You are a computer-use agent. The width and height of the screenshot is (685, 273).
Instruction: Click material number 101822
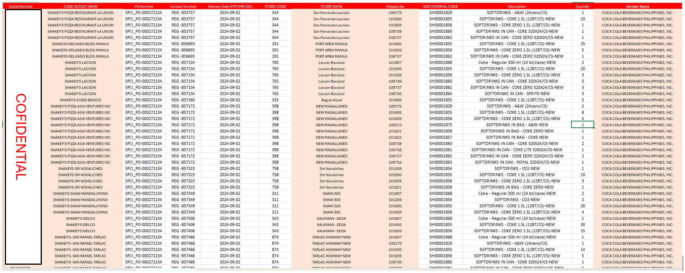[x=395, y=137]
